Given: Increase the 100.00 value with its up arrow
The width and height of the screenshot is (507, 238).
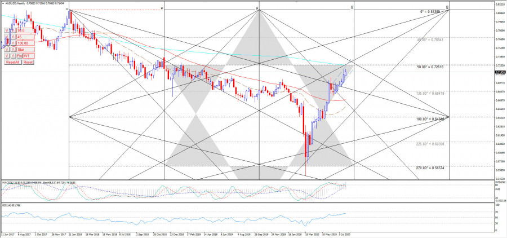Looking at the screenshot, I should click(12, 43).
